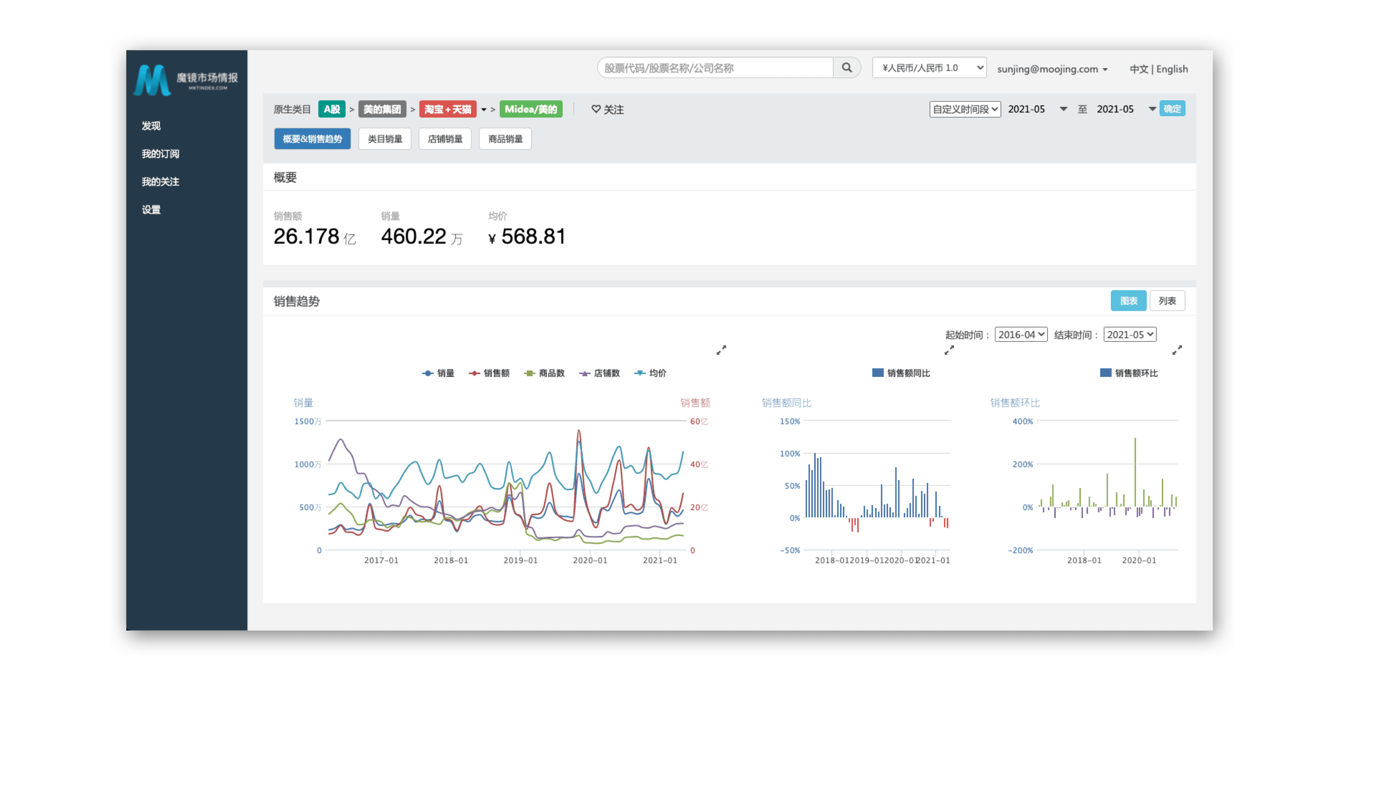This screenshot has height=796, width=1380.
Task: Click the 确定 confirm button
Action: point(1172,109)
